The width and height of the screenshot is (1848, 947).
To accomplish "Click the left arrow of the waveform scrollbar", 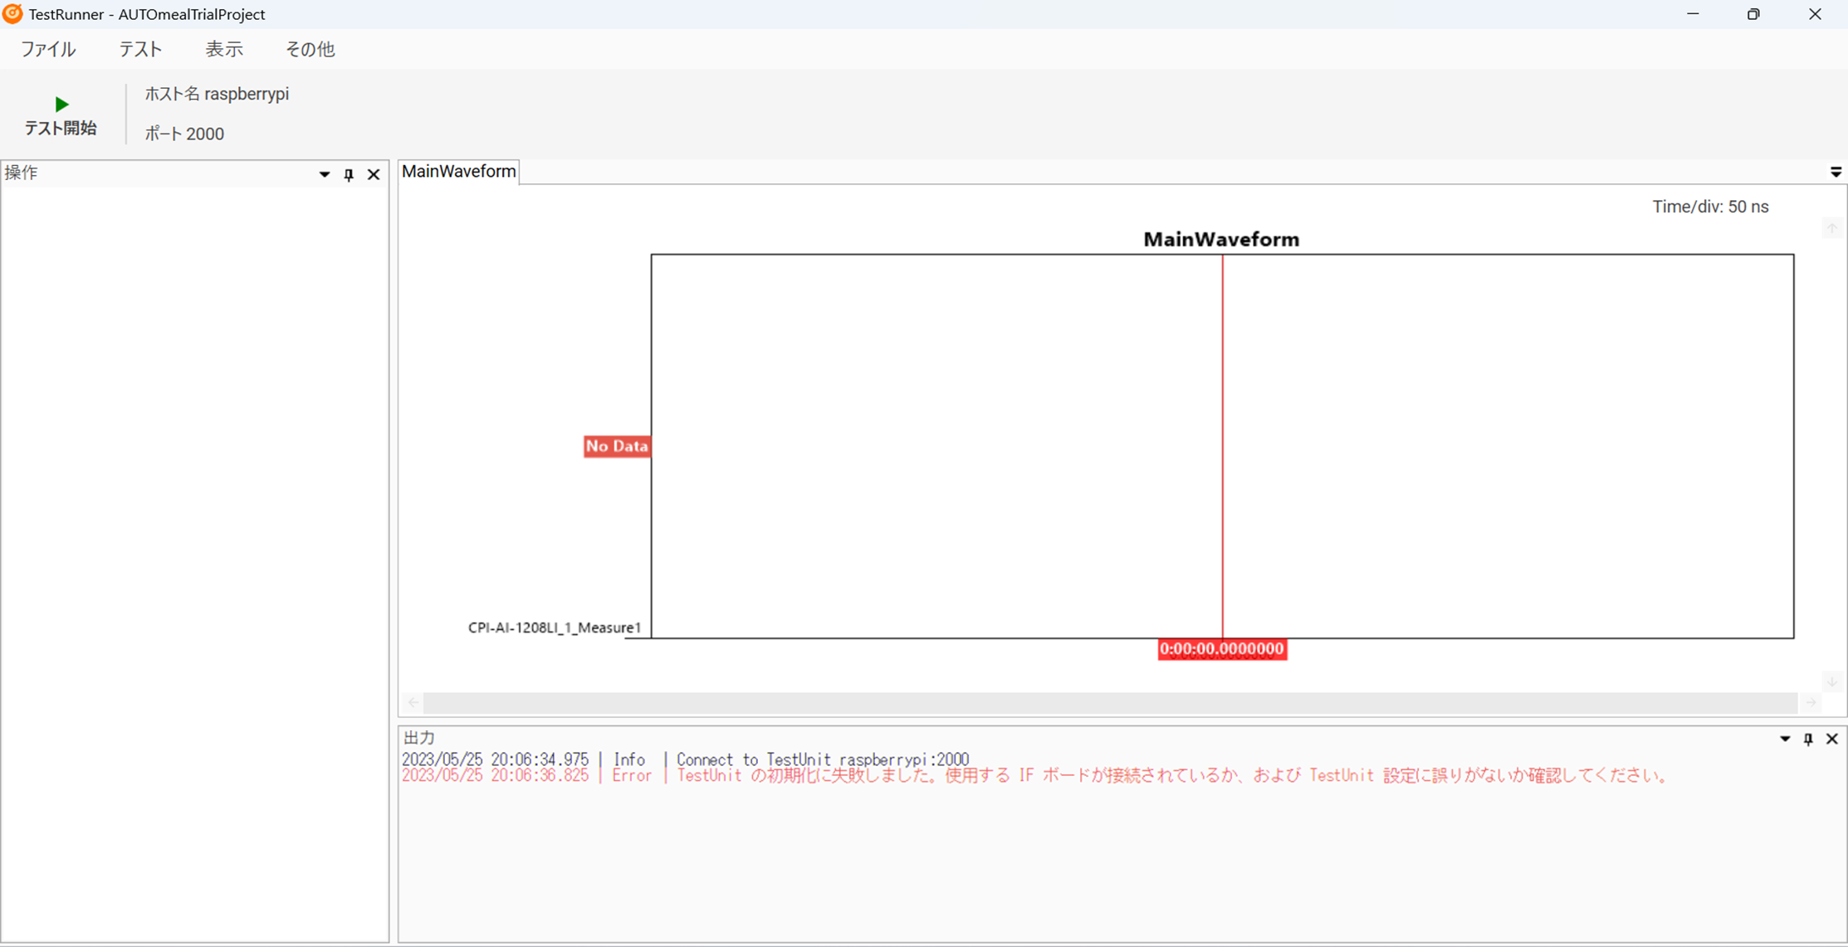I will 413,702.
